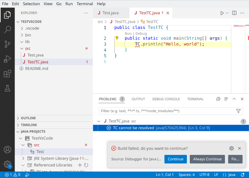Expand JRE System Library node
This screenshot has height=178, width=249.
tap(23, 158)
